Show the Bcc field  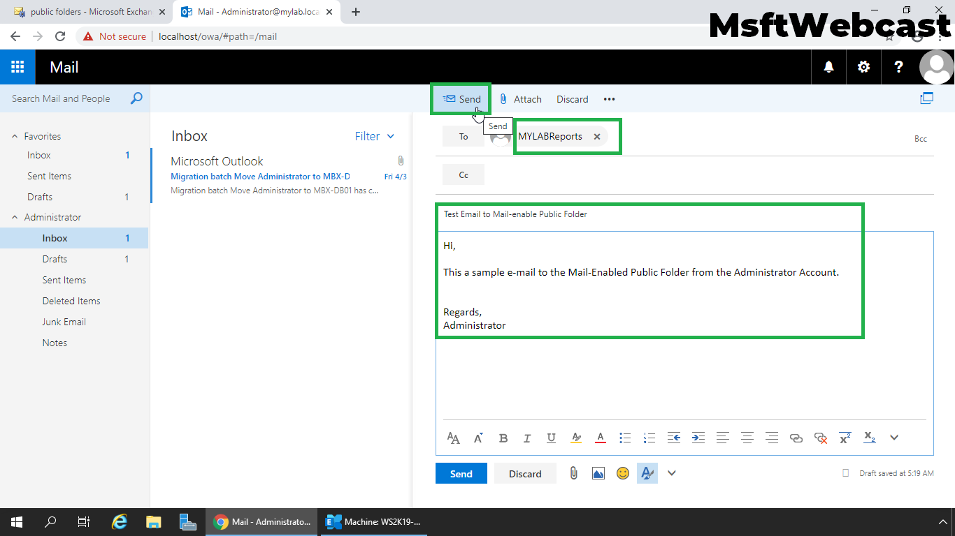920,139
